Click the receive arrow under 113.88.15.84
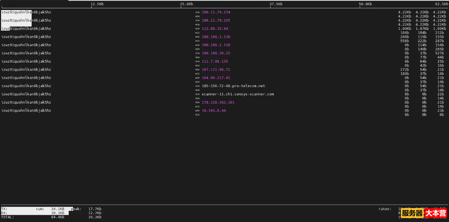The image size is (449, 222). tap(197, 32)
